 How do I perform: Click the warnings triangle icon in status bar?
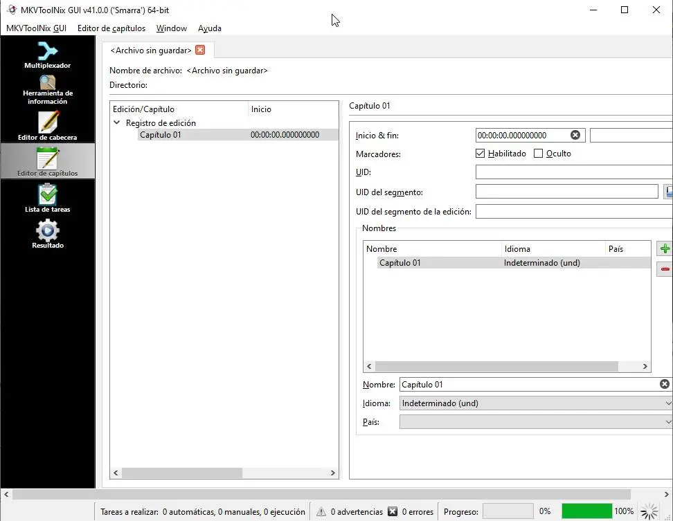pos(321,511)
